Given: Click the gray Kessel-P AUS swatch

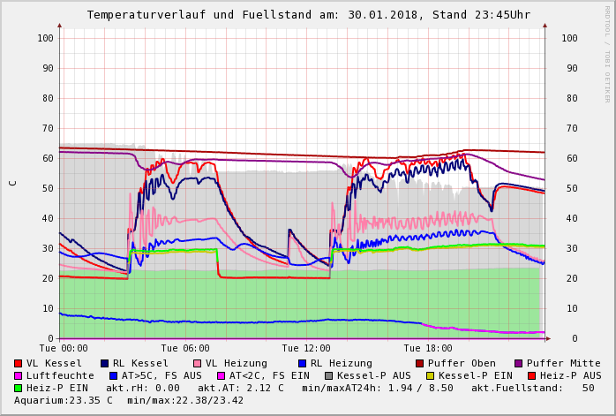Looking at the screenshot, I should [329, 375].
